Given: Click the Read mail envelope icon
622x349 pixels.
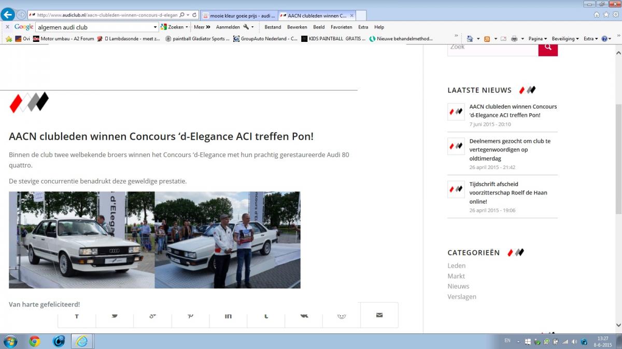Looking at the screenshot, I should pos(503,39).
